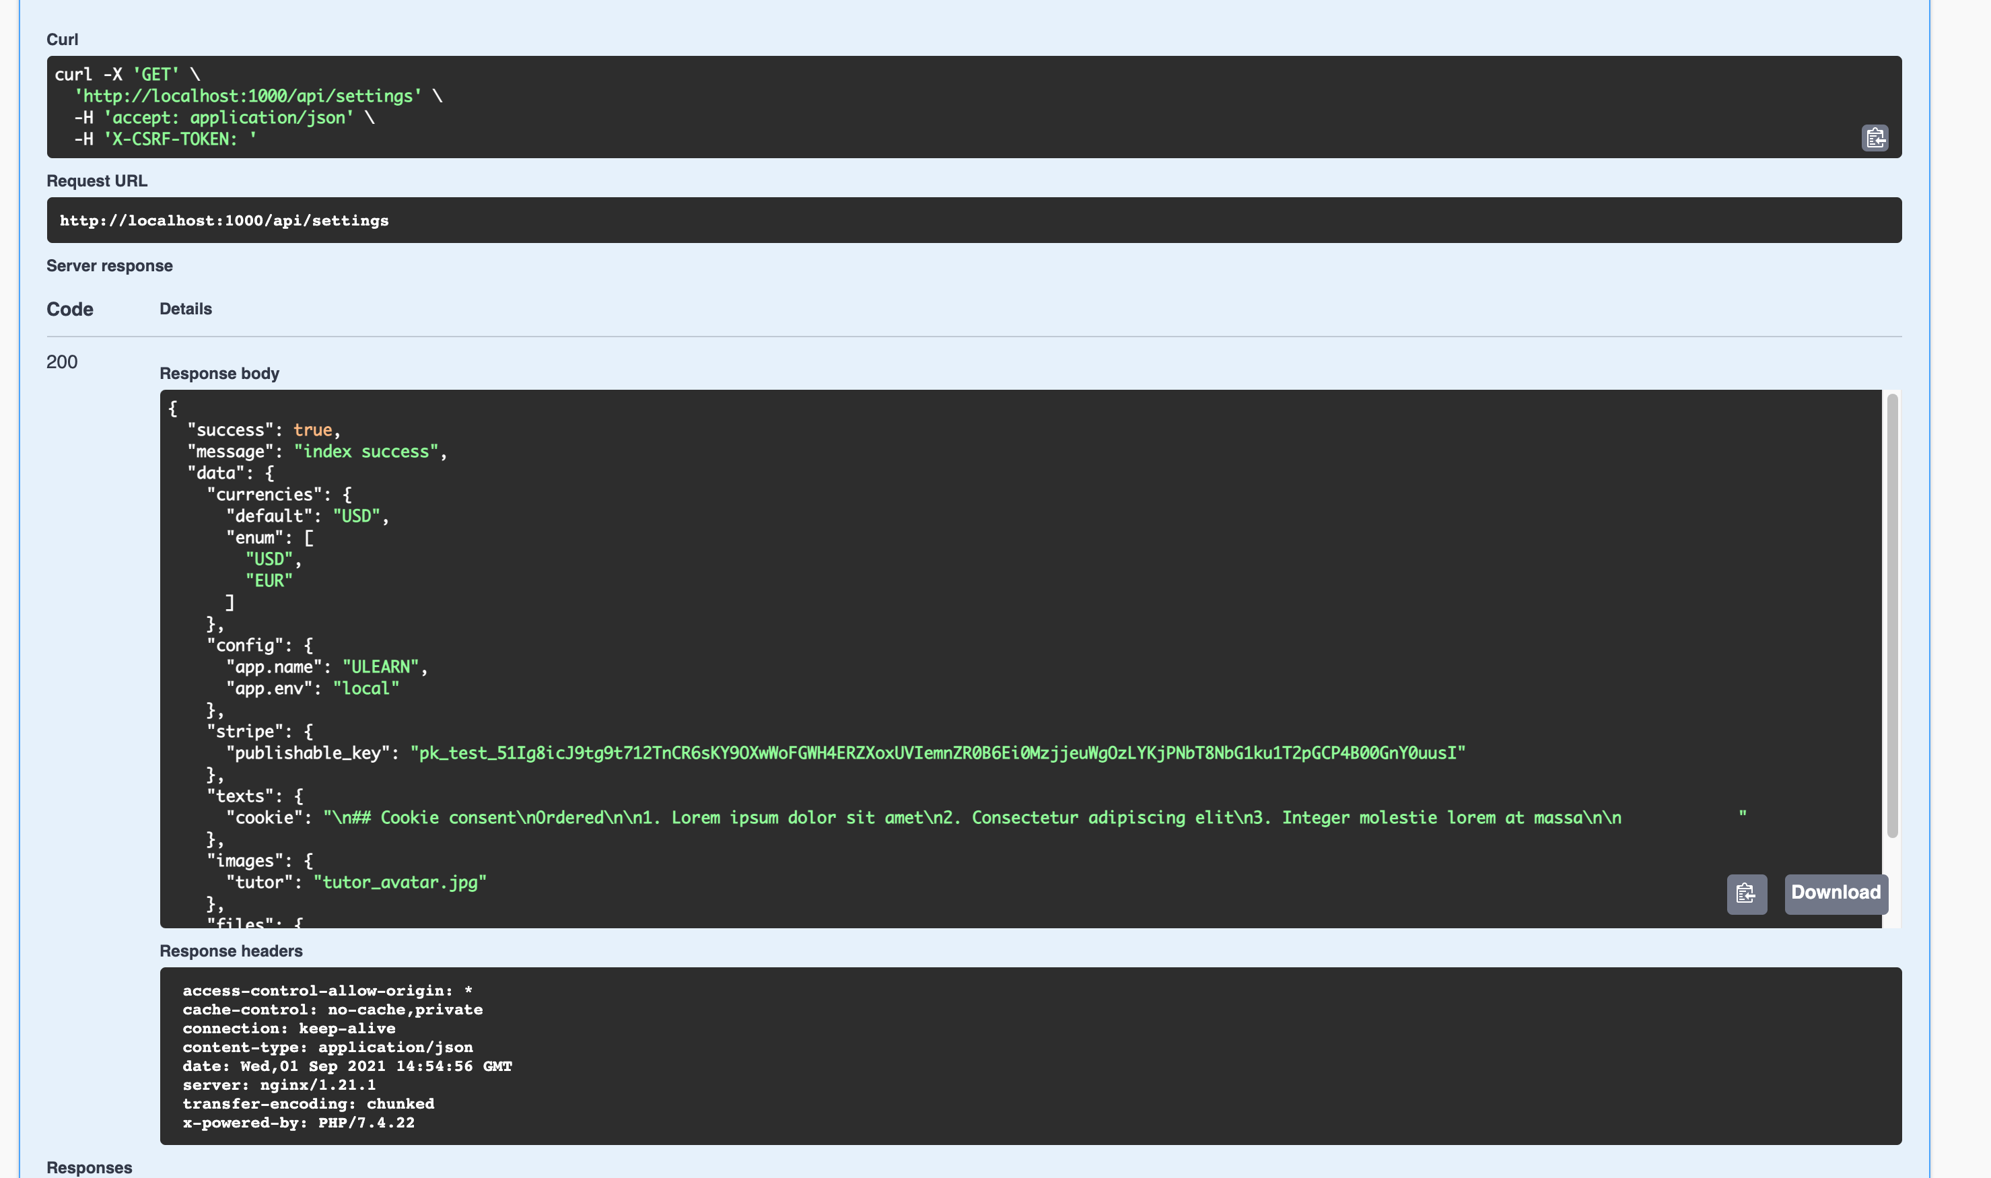Click the Details column header
This screenshot has width=1991, height=1178.
pos(185,309)
